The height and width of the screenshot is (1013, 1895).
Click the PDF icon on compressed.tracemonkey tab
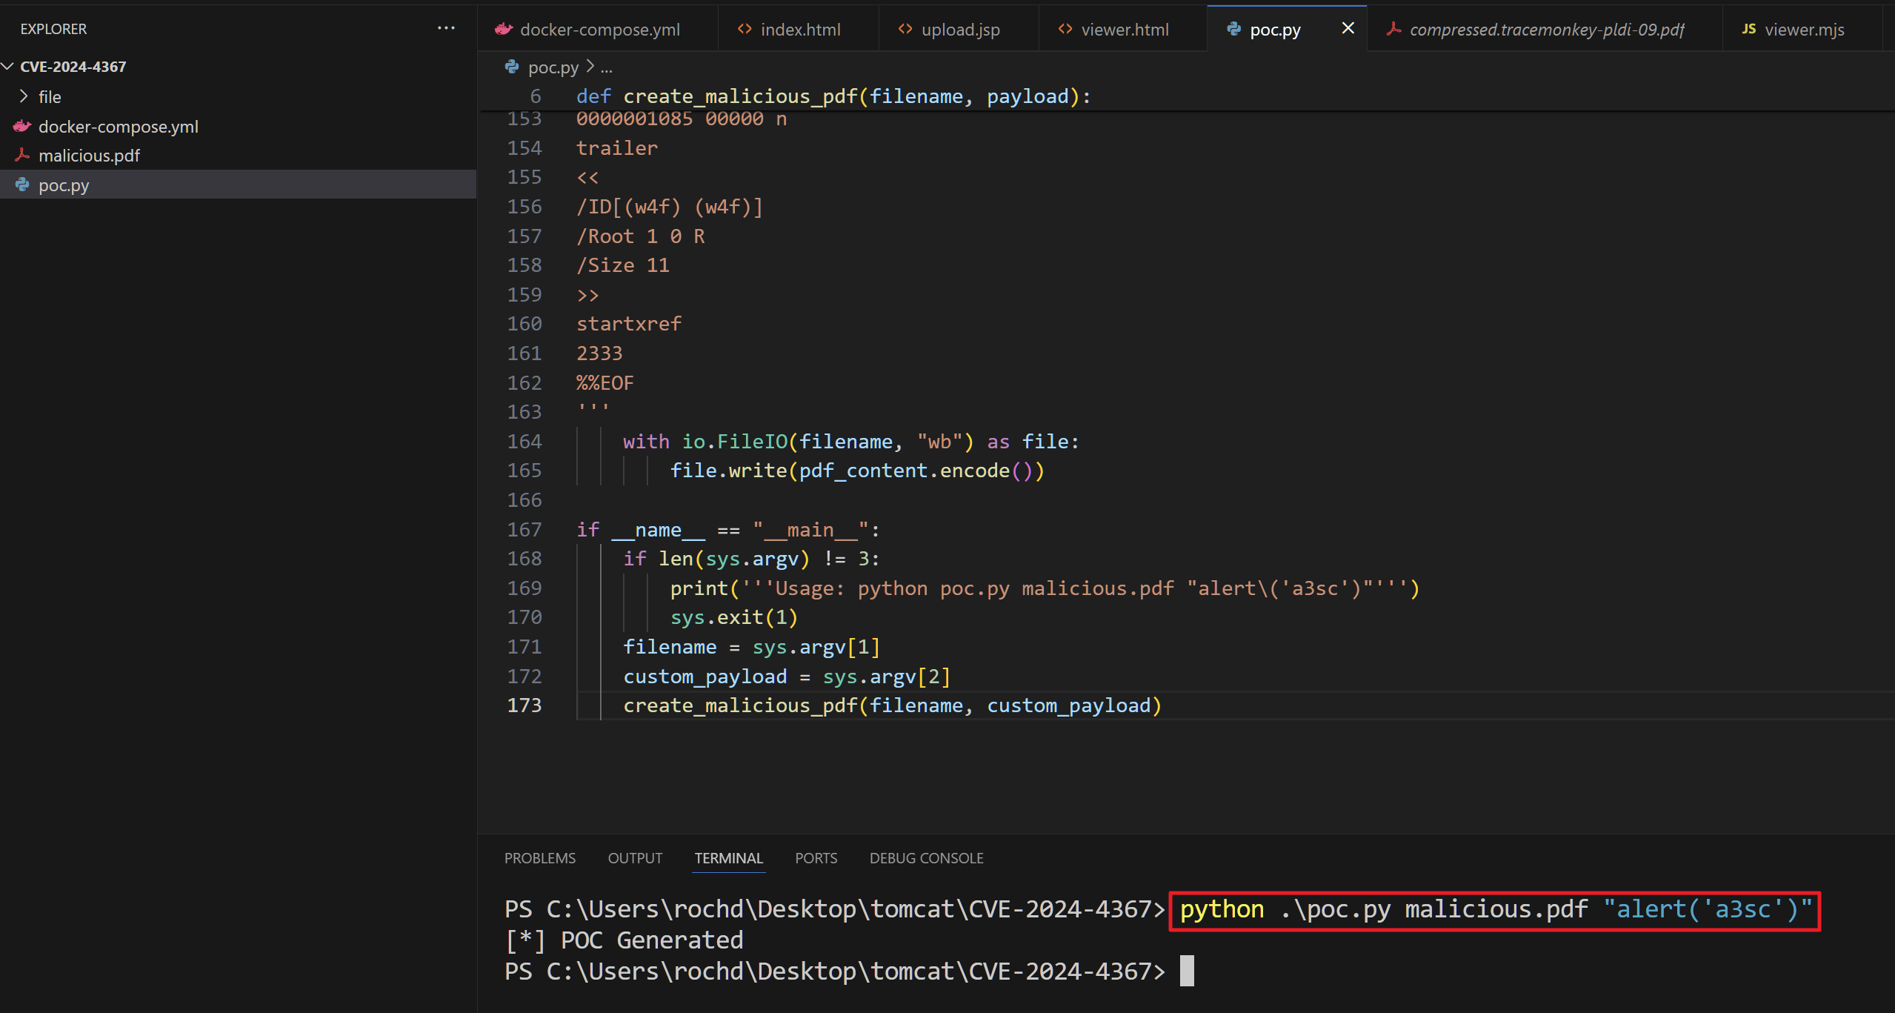pyautogui.click(x=1393, y=29)
